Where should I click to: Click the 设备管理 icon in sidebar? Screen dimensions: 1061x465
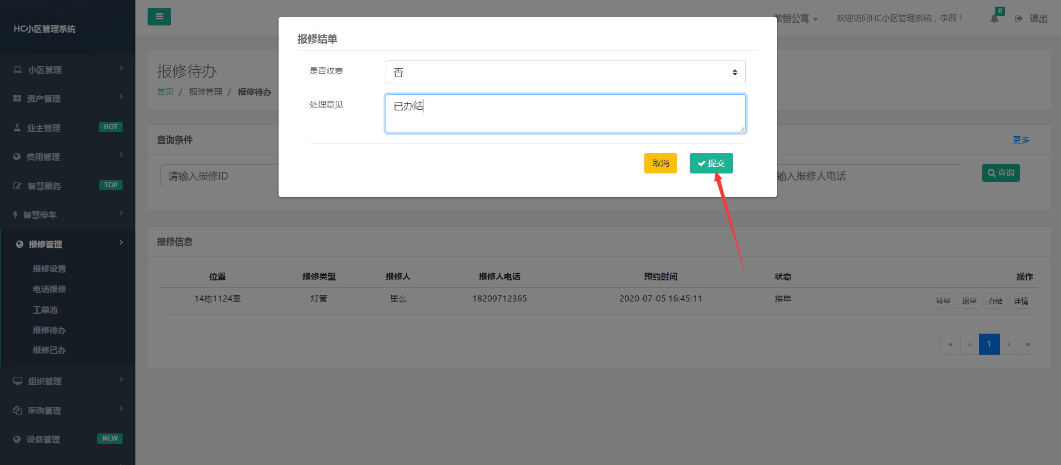17,440
